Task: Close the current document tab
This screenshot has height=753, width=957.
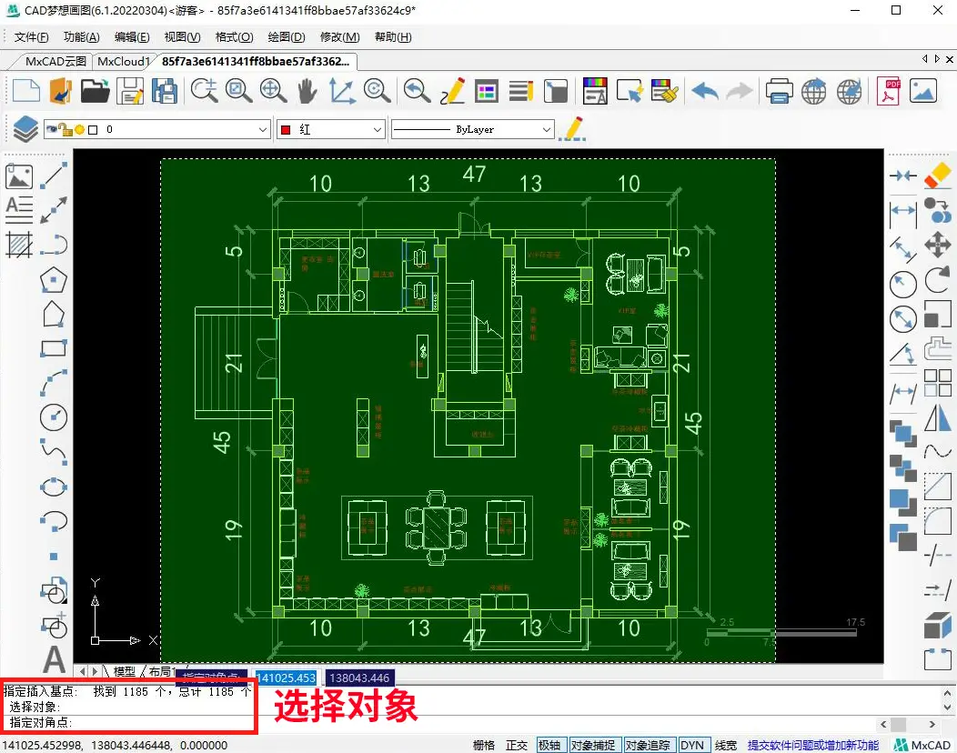Action: pos(949,59)
